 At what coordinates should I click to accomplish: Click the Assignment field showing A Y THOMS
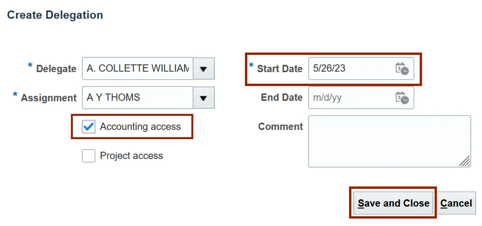pyautogui.click(x=138, y=98)
